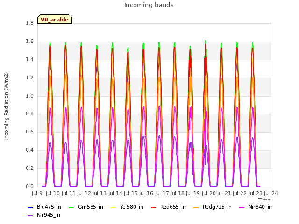
Task: Click the Jul 18 x-axis date label
Action: (178, 193)
